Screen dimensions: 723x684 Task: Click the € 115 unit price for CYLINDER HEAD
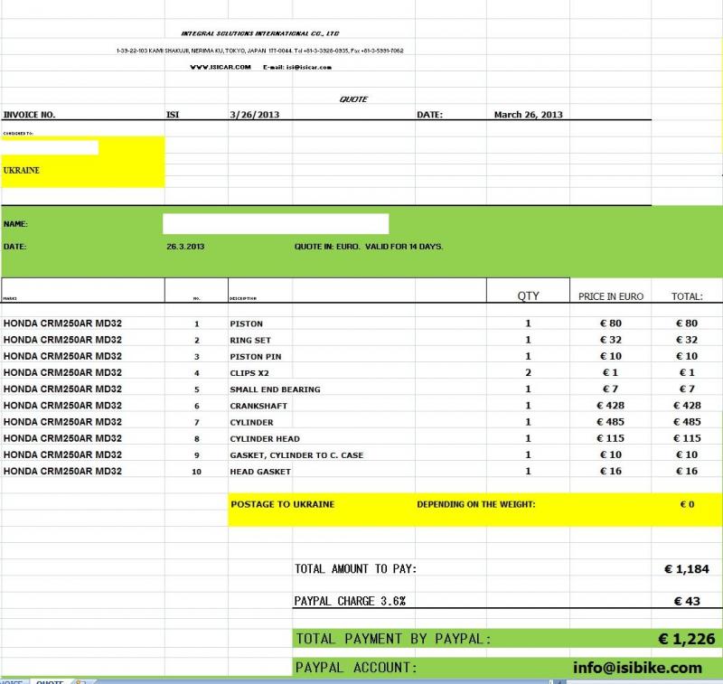click(x=611, y=438)
